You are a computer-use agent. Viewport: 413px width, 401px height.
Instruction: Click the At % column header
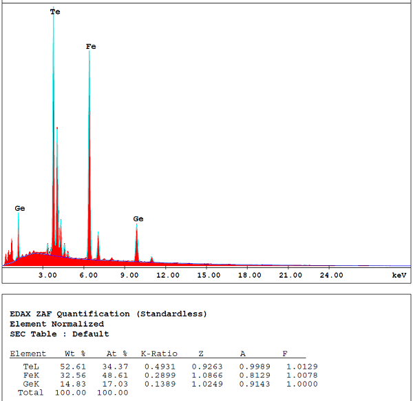click(x=117, y=354)
